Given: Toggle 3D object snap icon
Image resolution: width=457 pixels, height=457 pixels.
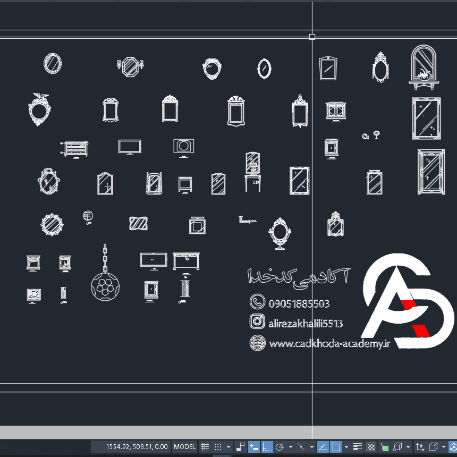Looking at the screenshot, I should coord(397,446).
